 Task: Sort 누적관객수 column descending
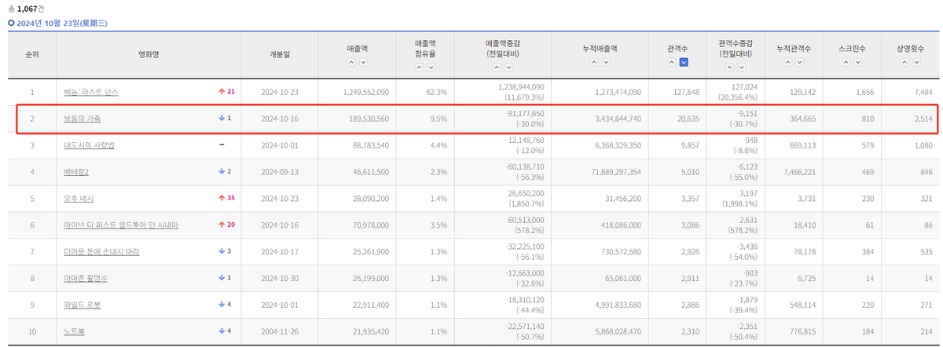pyautogui.click(x=800, y=62)
